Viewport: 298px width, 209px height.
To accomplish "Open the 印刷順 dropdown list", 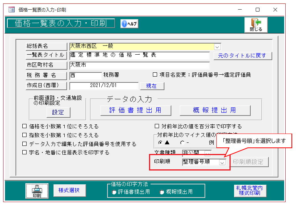I will pos(222,162).
